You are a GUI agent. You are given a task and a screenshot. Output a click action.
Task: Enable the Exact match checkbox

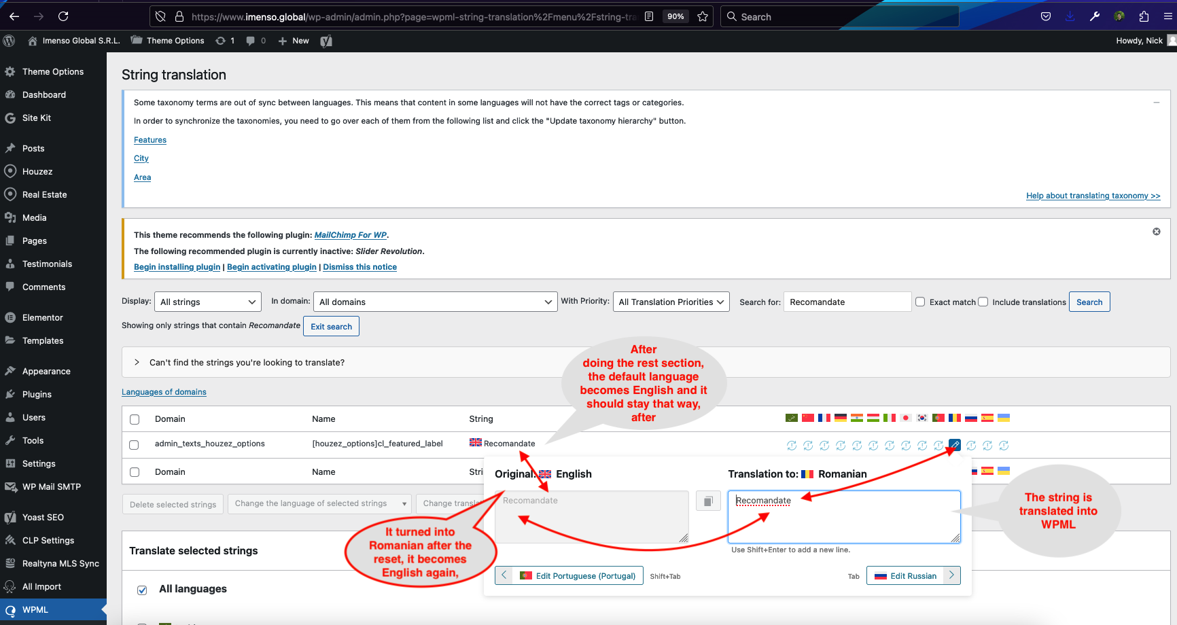point(920,302)
